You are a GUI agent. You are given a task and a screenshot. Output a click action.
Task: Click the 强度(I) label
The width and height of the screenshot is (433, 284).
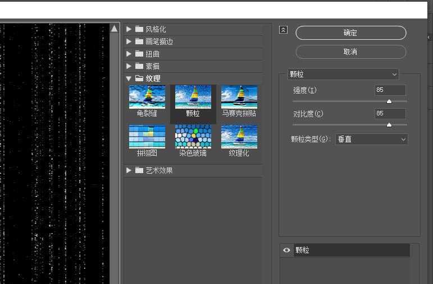tap(304, 90)
